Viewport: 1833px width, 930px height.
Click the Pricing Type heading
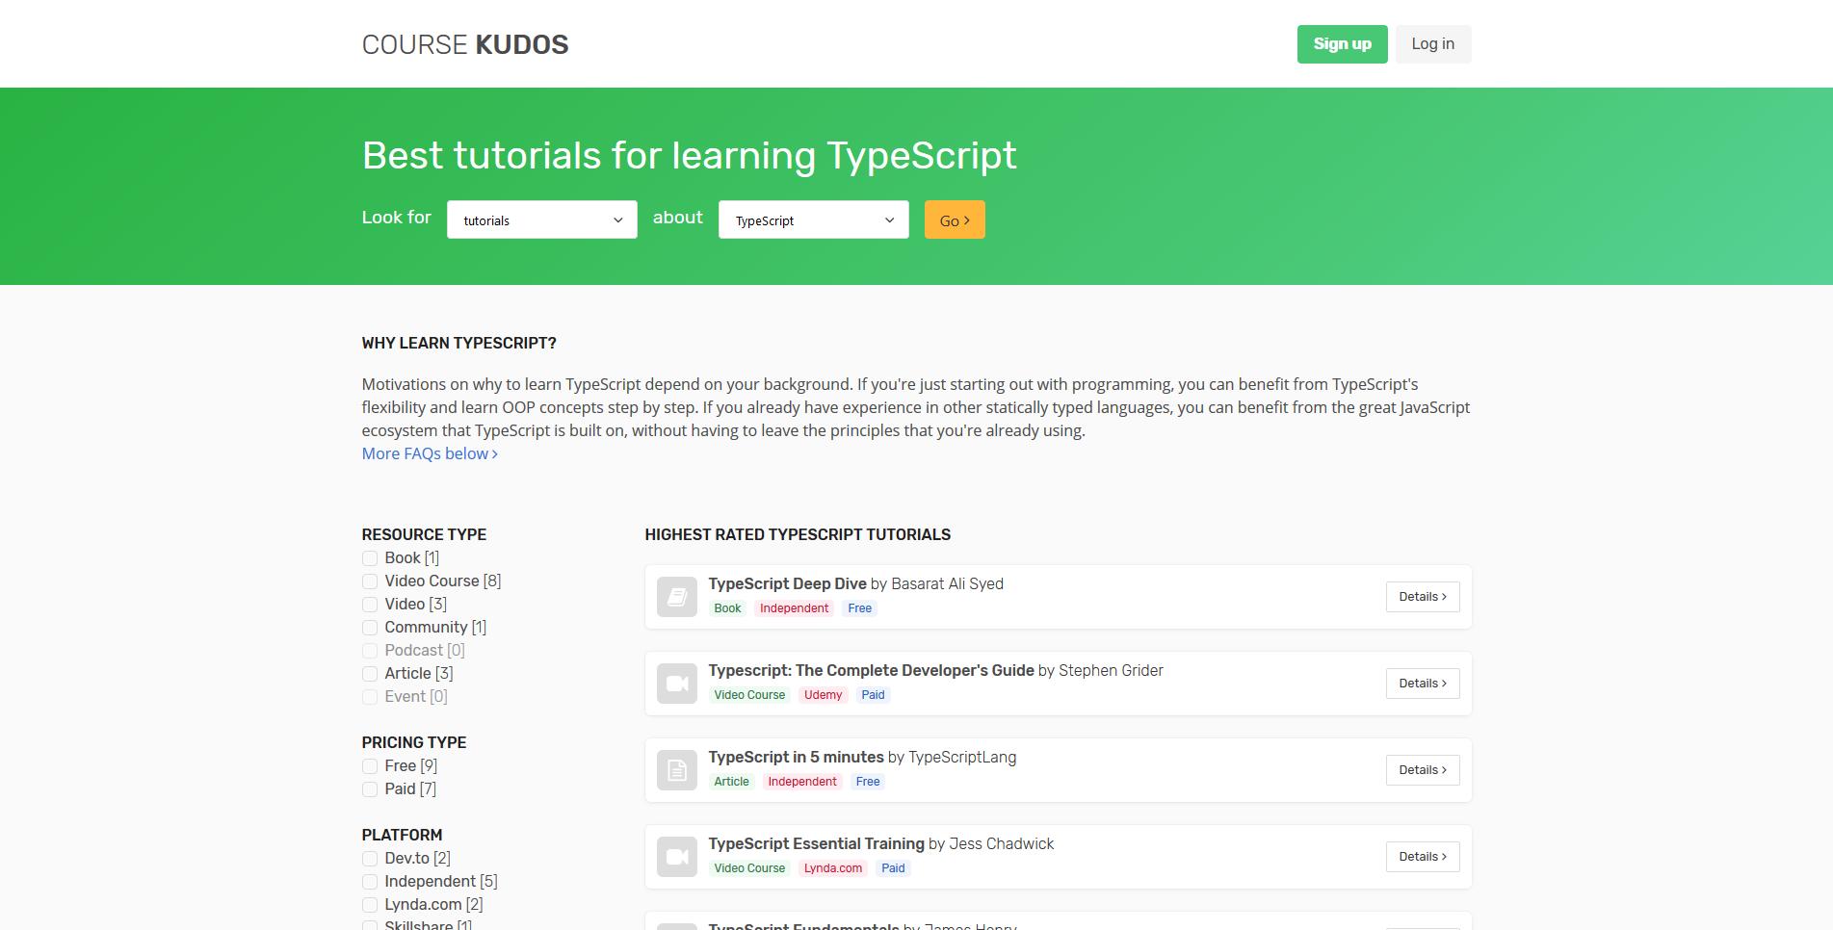pos(414,742)
